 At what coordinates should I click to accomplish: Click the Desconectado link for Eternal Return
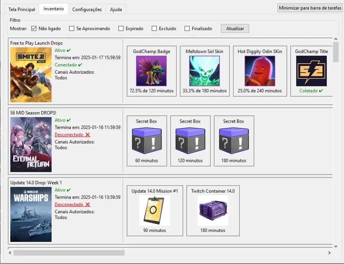[72, 135]
